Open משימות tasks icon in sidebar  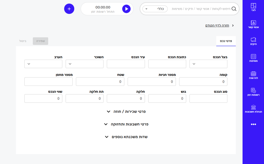[253, 57]
